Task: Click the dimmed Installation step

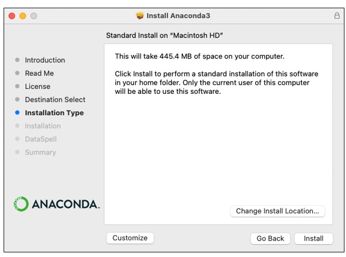Action: (43, 126)
